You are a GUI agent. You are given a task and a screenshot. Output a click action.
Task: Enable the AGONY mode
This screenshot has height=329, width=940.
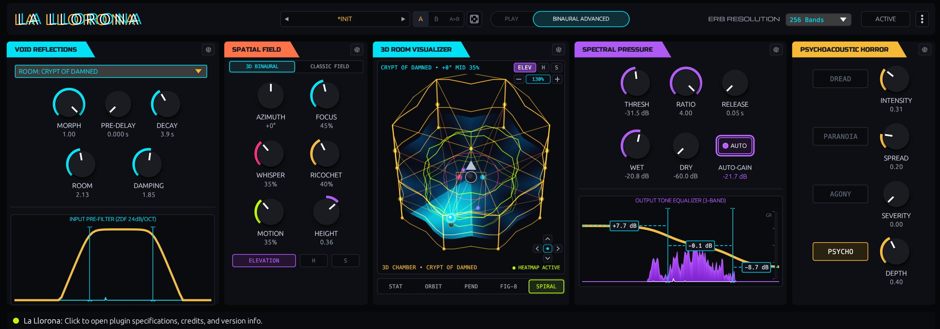point(840,194)
